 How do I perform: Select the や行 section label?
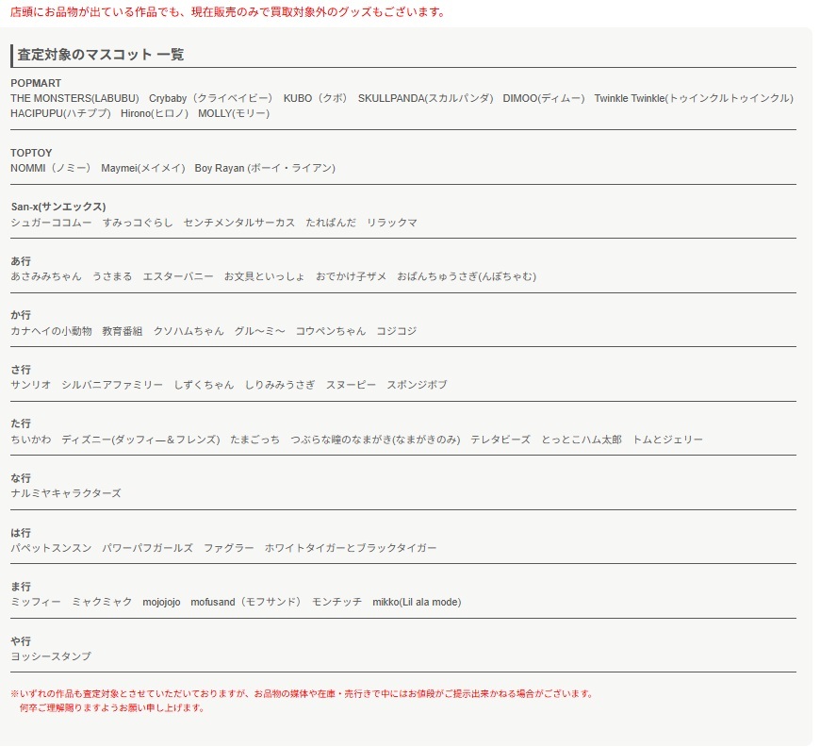(21, 641)
